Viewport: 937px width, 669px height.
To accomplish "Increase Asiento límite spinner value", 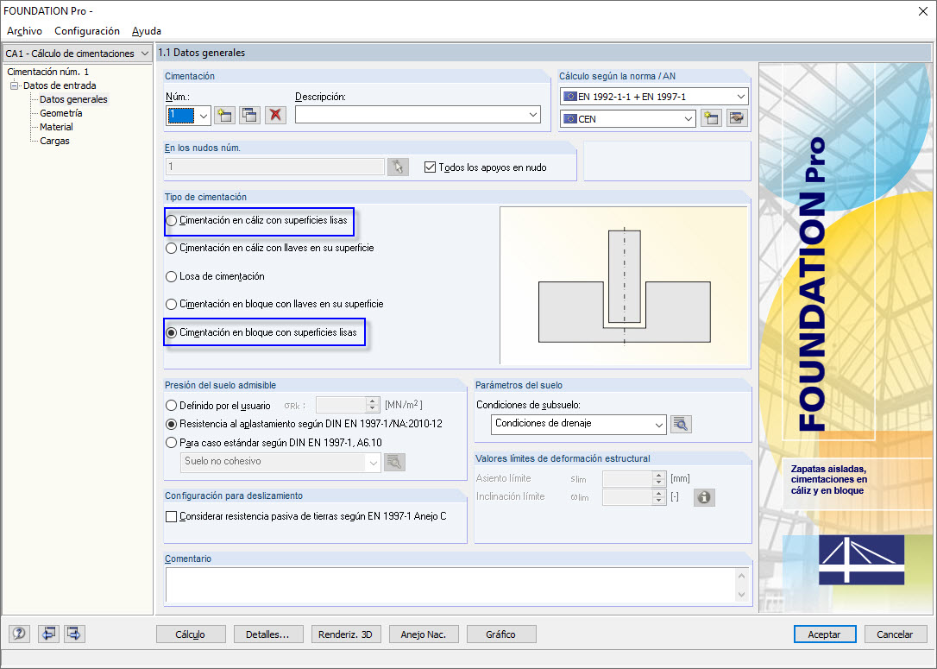I will 659,475.
